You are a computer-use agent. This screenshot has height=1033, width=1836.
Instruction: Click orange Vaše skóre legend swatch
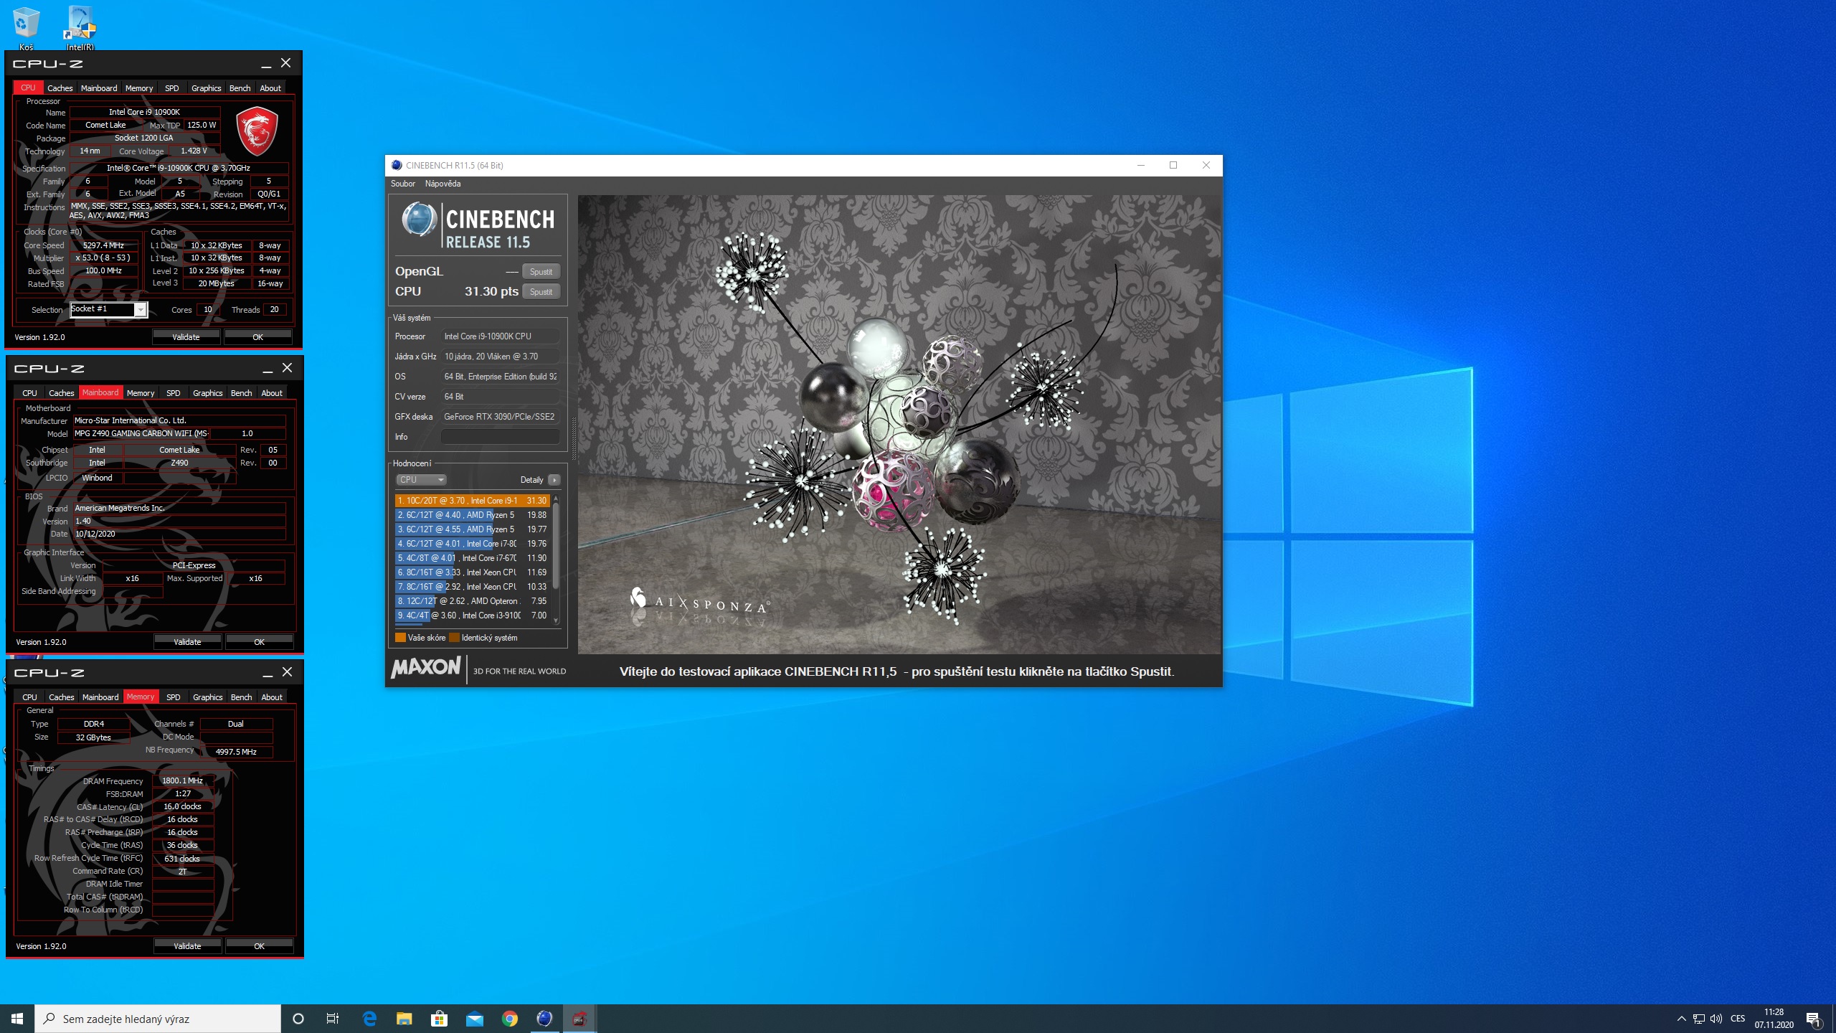tap(400, 638)
